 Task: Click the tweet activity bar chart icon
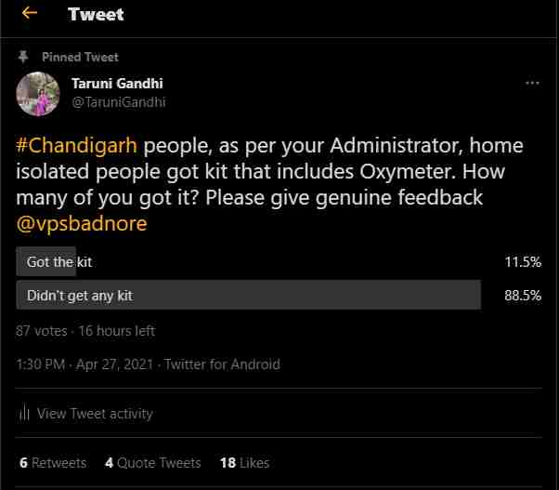click(24, 413)
